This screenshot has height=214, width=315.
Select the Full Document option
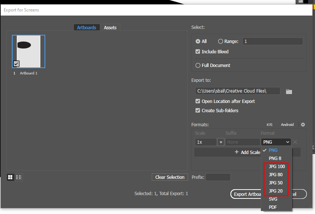tap(198, 65)
